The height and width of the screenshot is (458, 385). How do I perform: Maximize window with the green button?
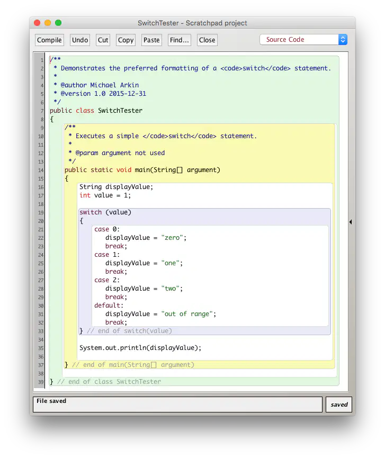pos(58,23)
